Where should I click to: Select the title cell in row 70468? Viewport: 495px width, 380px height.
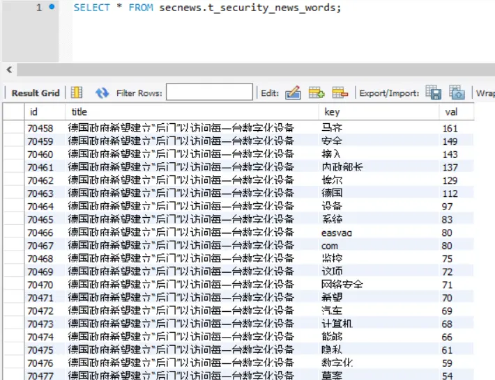tap(192, 258)
